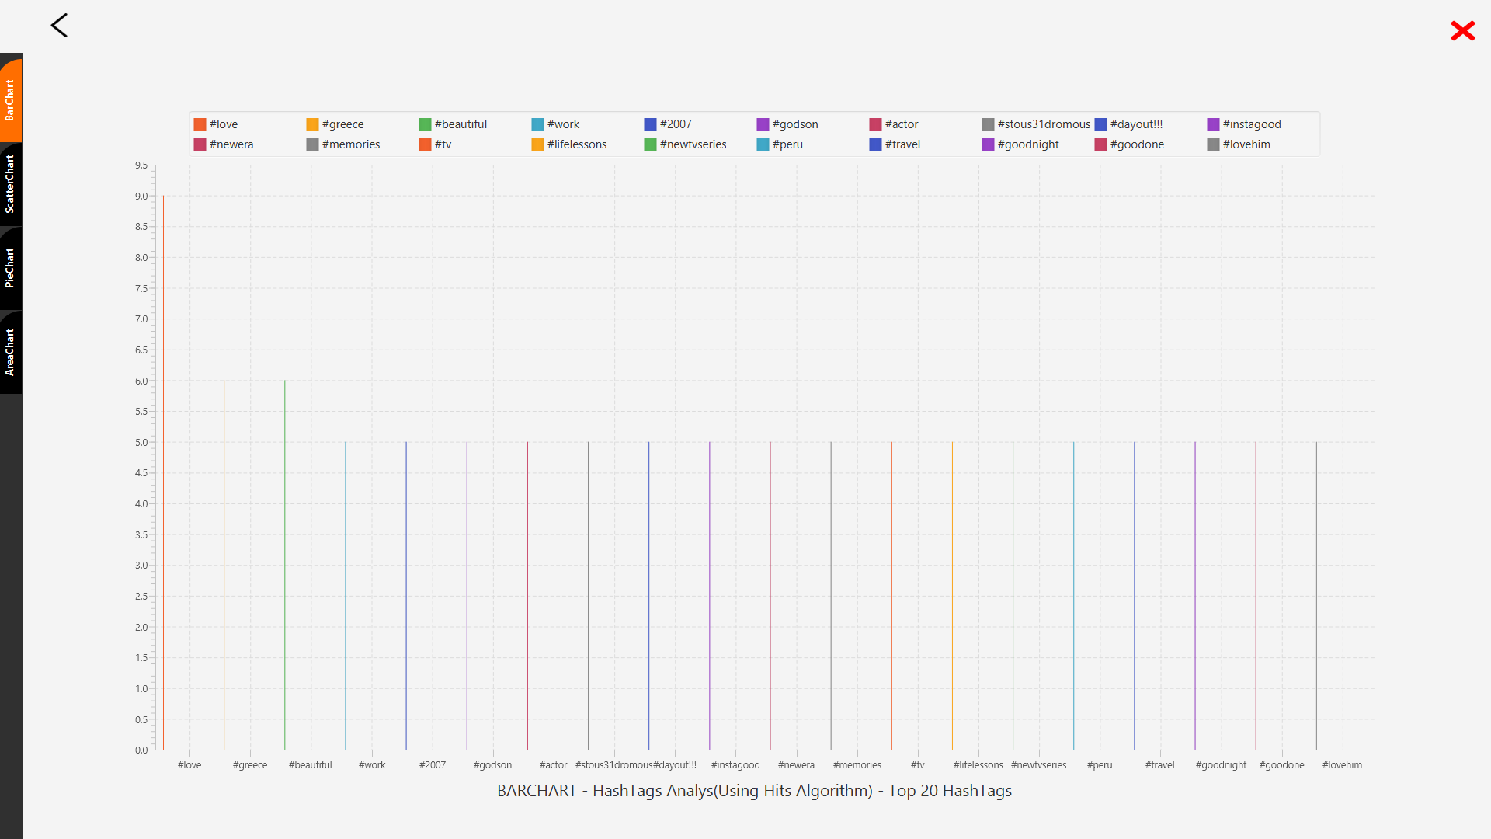
Task: Click the #love legend color swatch
Action: pos(200,124)
